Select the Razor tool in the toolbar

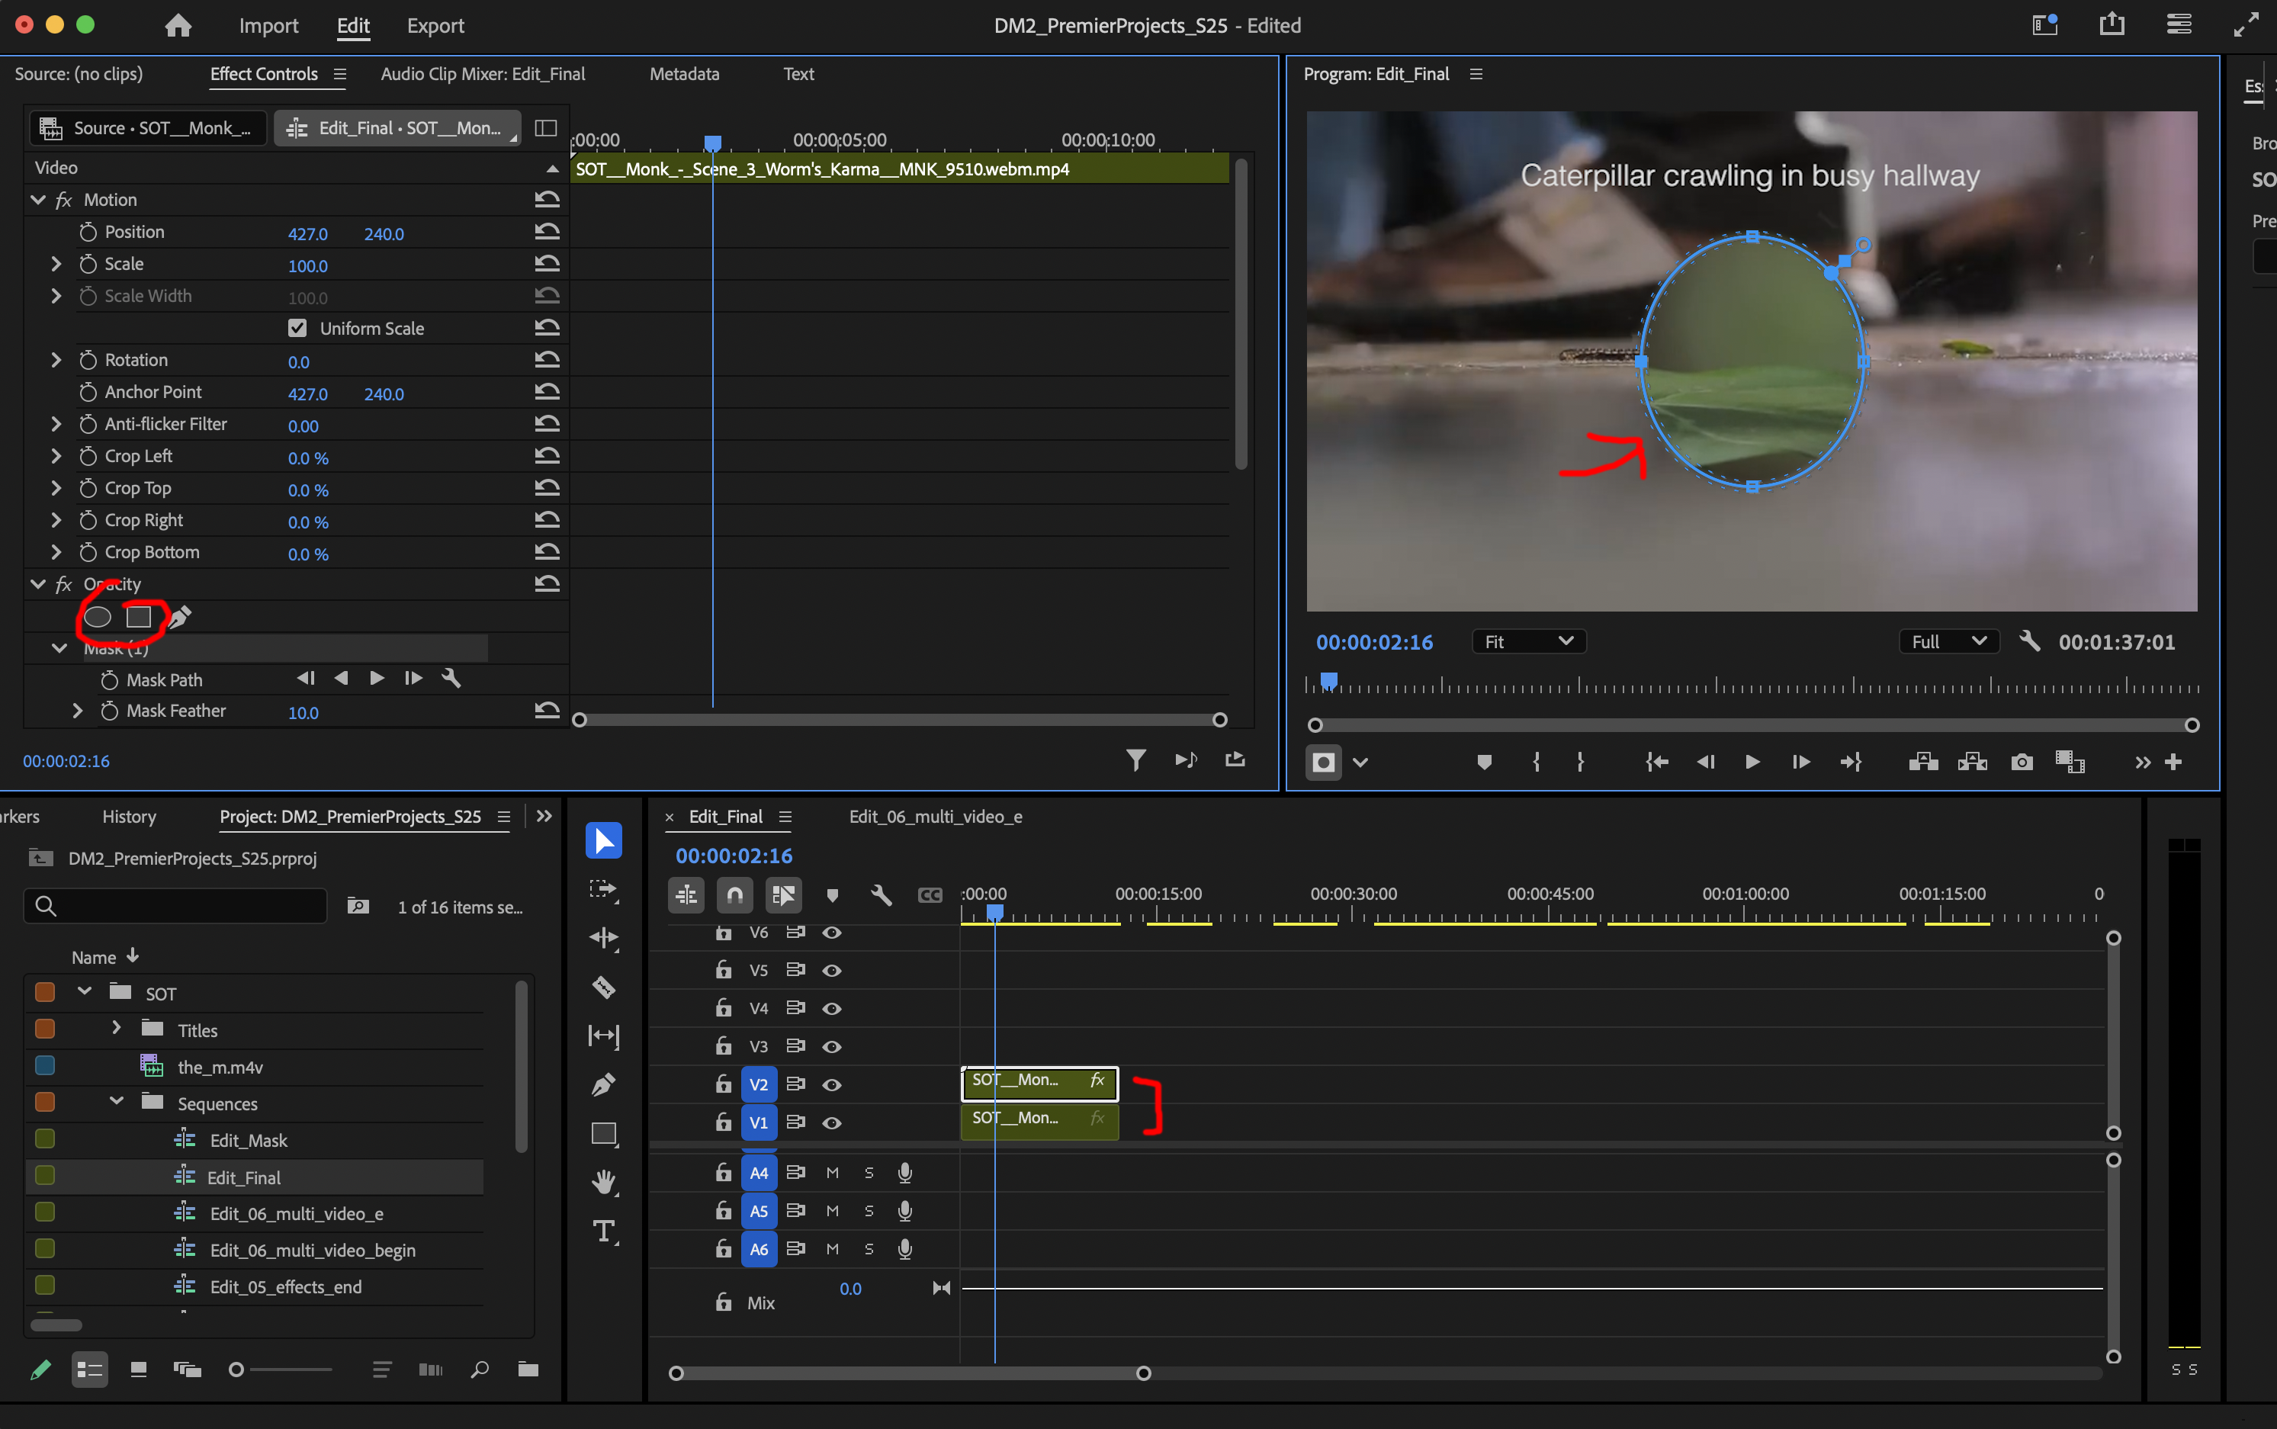(x=603, y=987)
